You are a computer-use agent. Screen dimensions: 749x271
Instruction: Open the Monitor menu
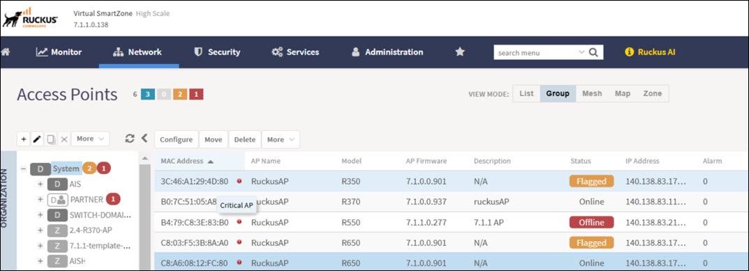[x=59, y=52]
